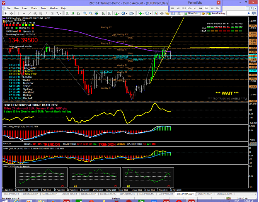This screenshot has width=259, height=202.
Task: Draw an equidistant channel
Action: 35,13
